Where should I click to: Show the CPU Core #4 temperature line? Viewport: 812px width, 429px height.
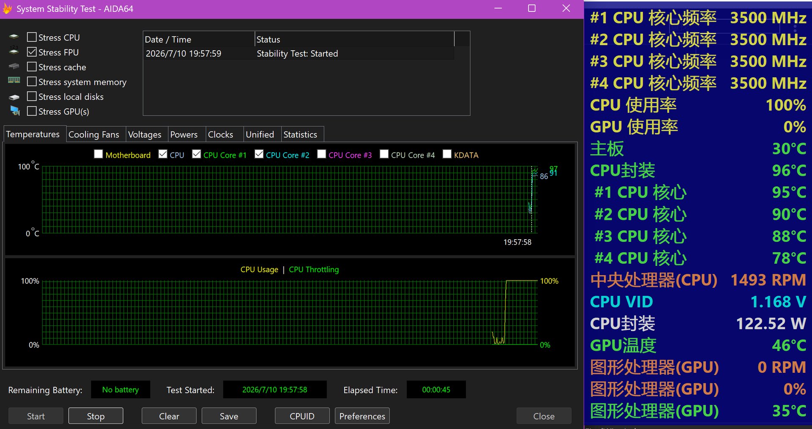(384, 154)
